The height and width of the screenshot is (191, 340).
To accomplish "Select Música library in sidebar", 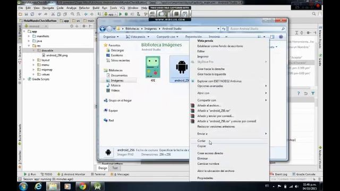I will (x=113, y=85).
